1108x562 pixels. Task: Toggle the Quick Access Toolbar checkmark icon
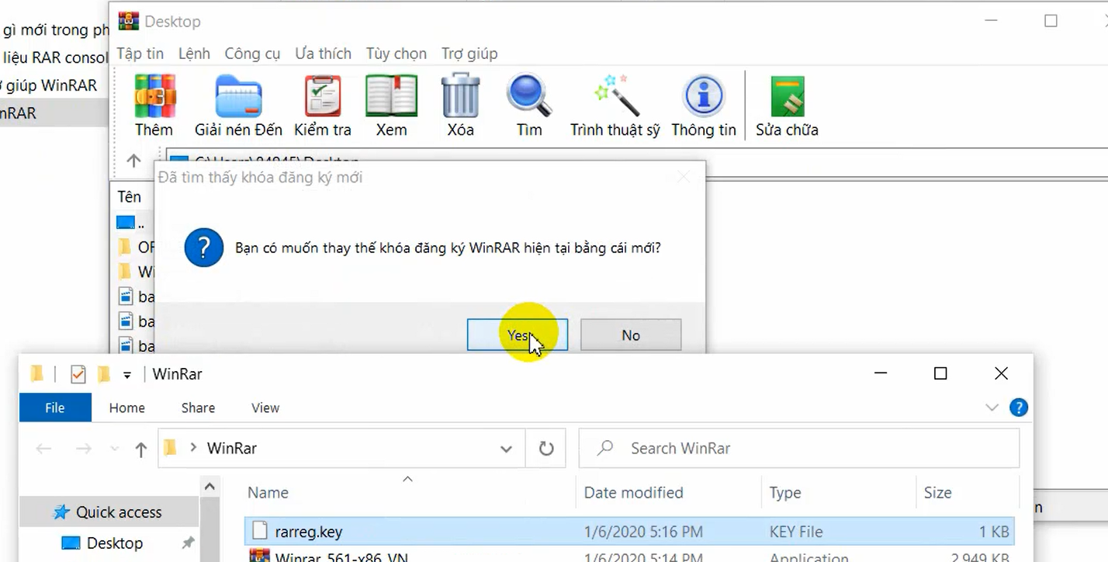78,373
